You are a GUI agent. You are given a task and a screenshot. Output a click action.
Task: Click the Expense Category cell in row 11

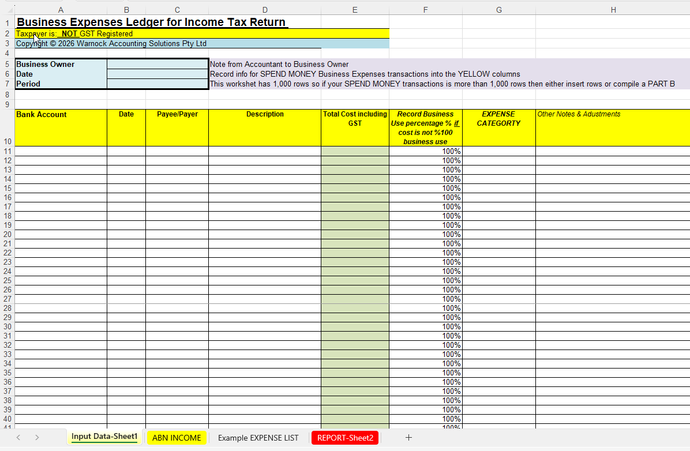pyautogui.click(x=498, y=151)
